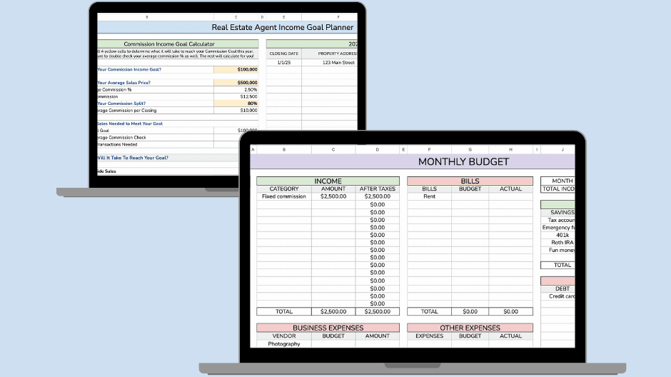Click the TOTAL cell under SAVINGS list
671x377 pixels.
click(x=558, y=265)
